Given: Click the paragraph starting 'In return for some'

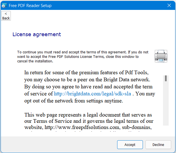Looking at the screenshot, I should [x=90, y=87].
